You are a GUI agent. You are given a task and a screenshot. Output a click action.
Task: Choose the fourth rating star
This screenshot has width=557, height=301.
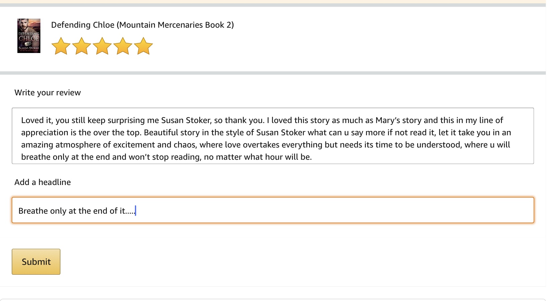click(x=123, y=46)
